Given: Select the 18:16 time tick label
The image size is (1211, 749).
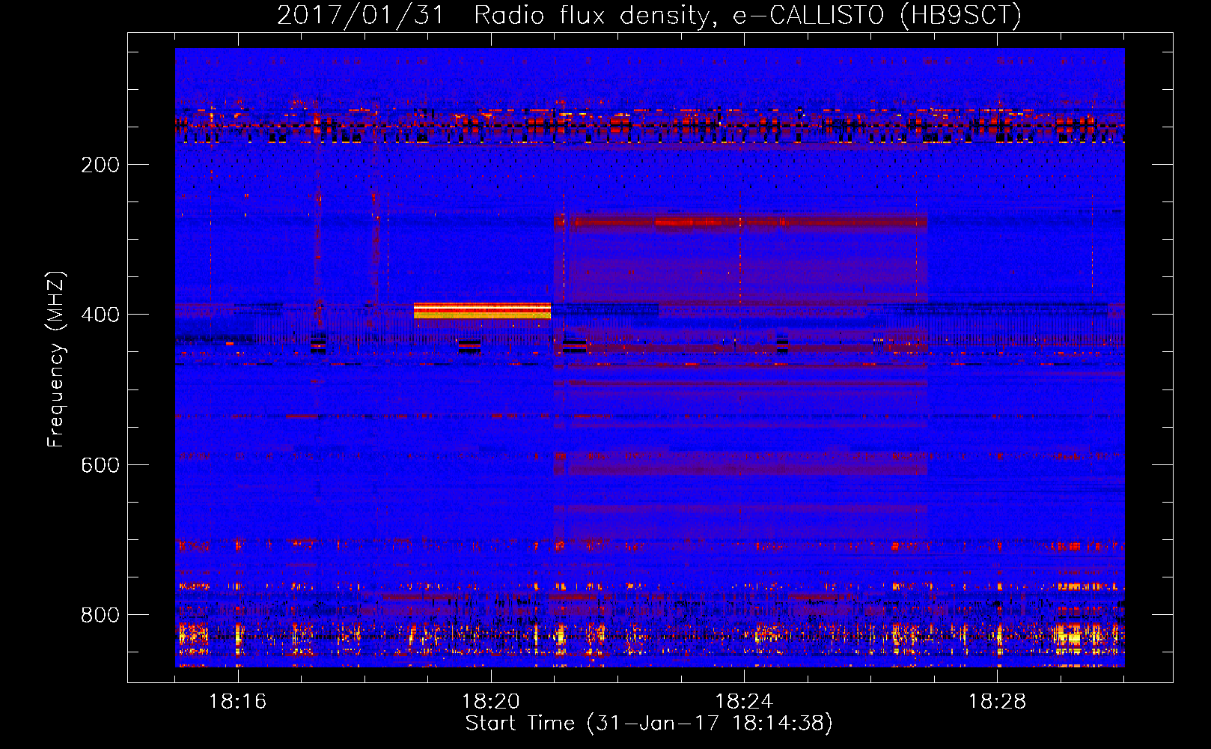Looking at the screenshot, I should [237, 702].
